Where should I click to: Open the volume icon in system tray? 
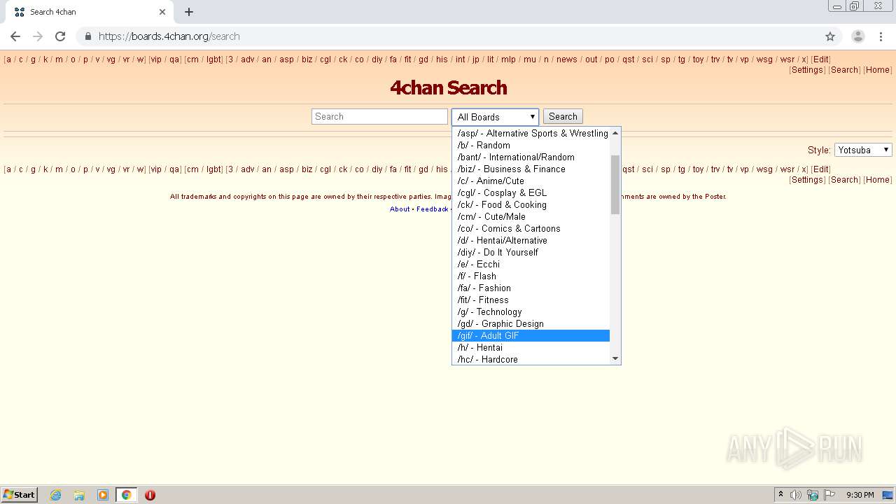coord(796,495)
